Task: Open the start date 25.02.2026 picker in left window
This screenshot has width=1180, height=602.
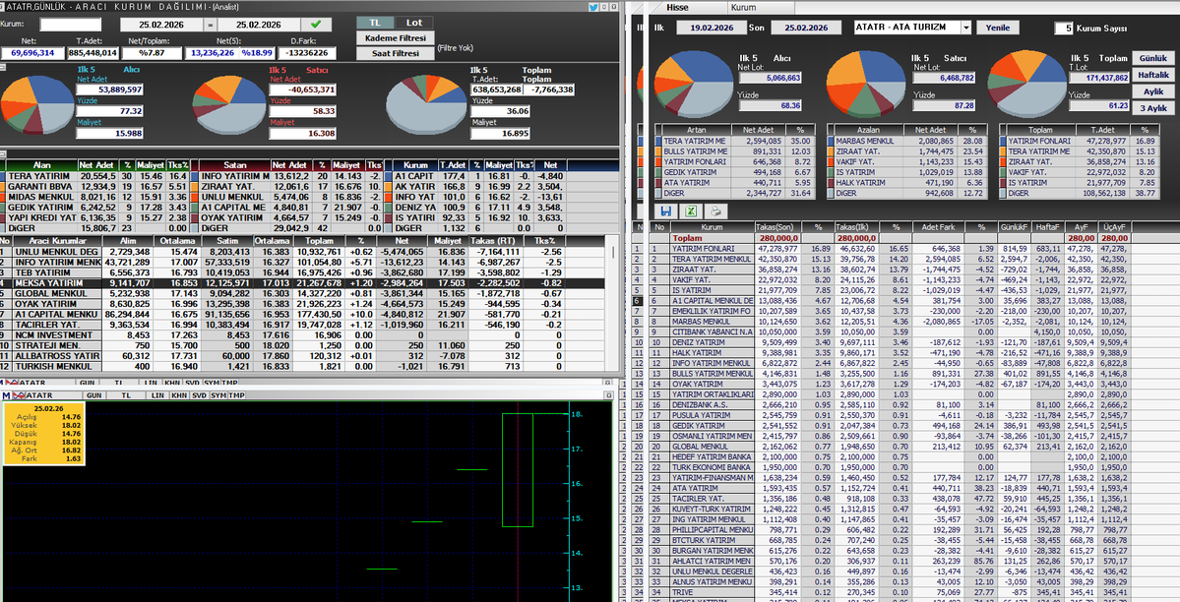Action: pyautogui.click(x=161, y=25)
